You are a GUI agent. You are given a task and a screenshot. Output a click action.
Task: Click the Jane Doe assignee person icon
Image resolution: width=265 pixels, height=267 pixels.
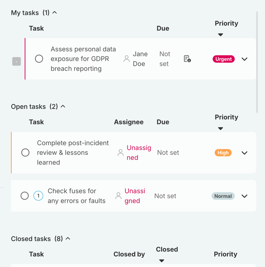point(127,59)
